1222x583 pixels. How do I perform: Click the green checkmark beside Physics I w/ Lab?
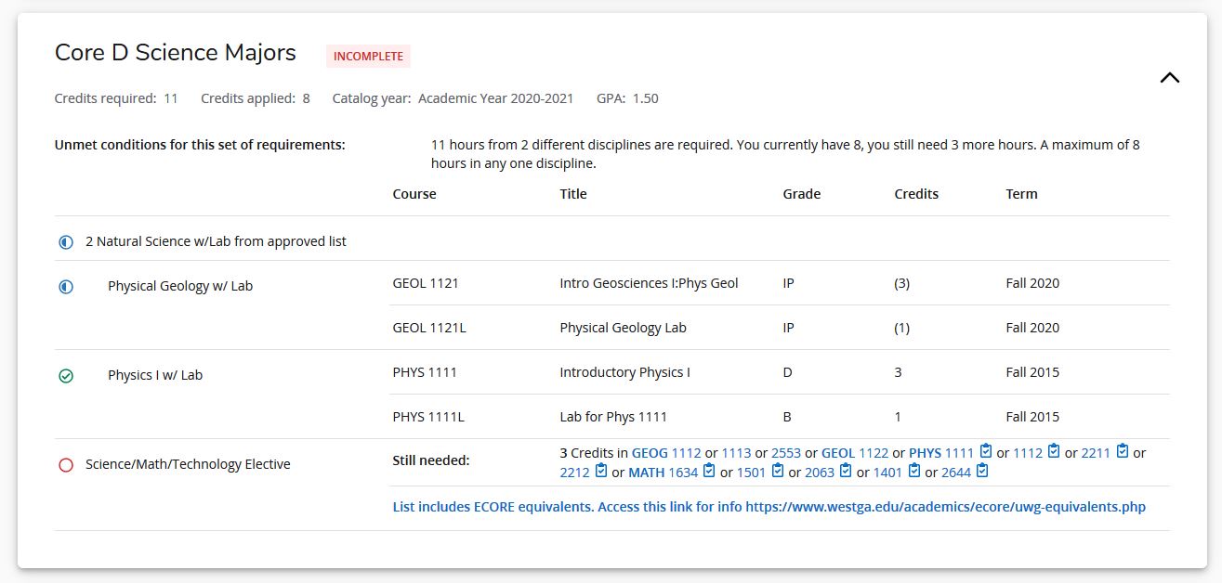pos(66,376)
